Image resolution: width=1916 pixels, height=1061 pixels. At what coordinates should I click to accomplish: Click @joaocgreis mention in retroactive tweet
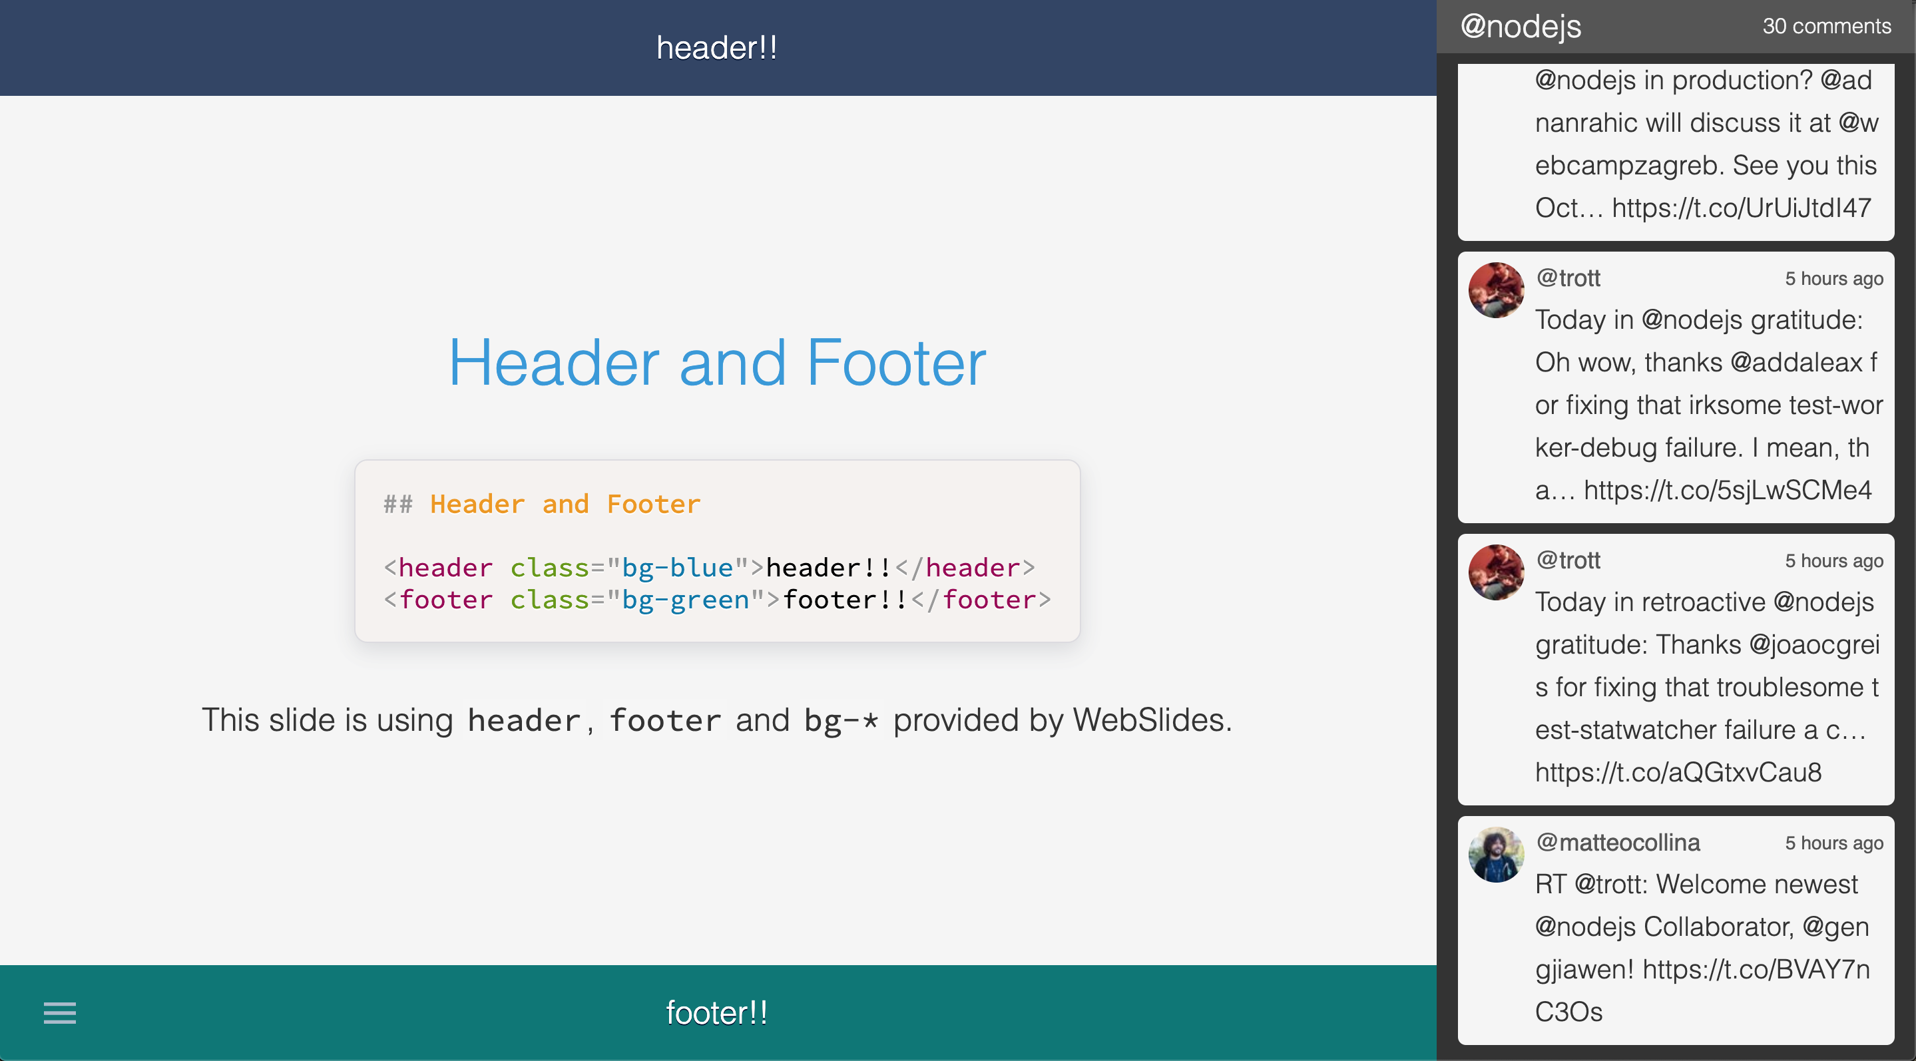click(x=1813, y=644)
